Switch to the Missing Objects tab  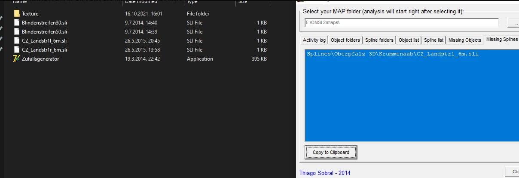tap(464, 40)
